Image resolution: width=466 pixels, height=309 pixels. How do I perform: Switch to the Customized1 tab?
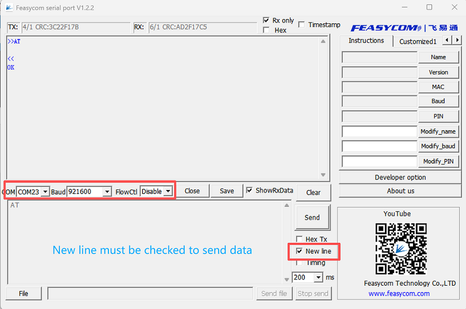coord(417,41)
